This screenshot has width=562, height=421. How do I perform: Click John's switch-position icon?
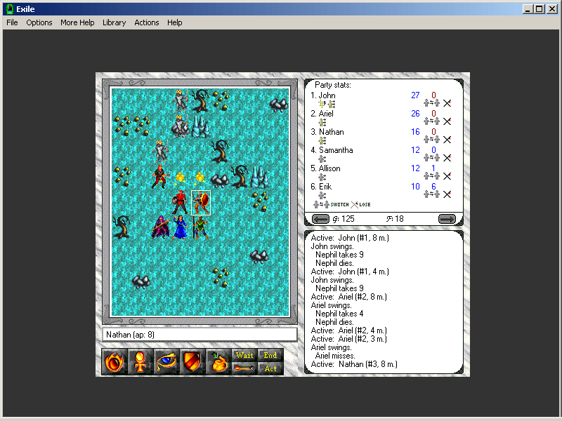(x=431, y=103)
